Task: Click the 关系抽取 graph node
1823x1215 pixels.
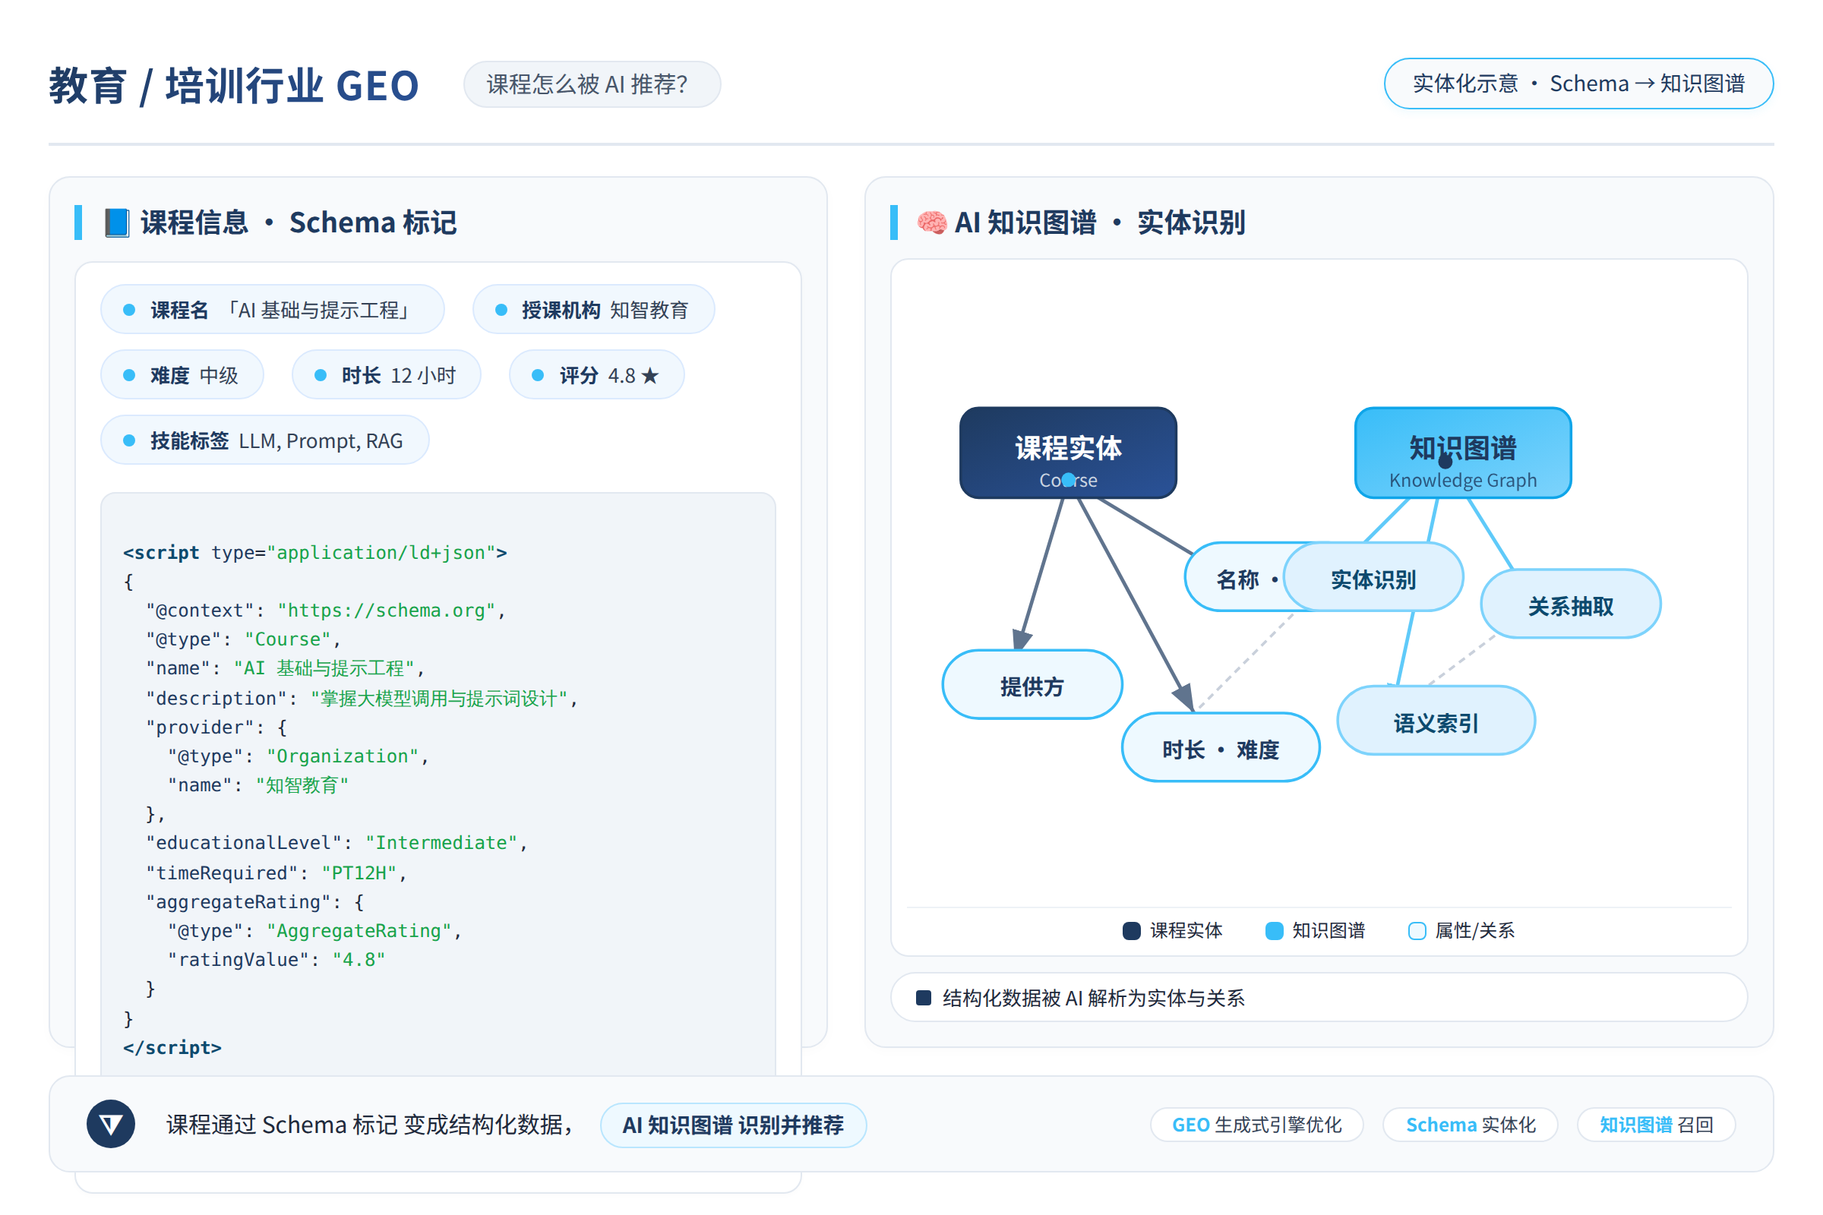Action: [1570, 604]
